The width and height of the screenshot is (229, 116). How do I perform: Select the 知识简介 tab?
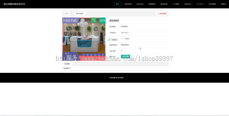pos(67,64)
